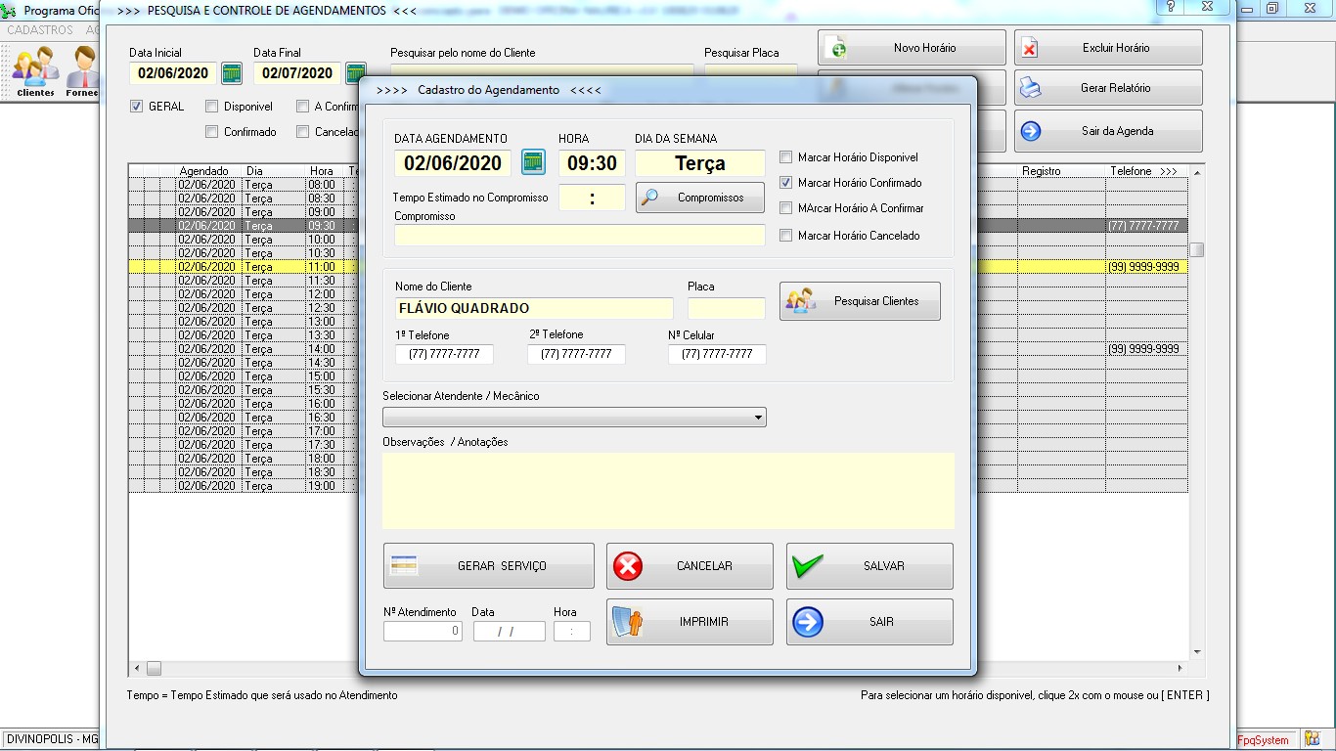Open Pesquisar Clientes search
This screenshot has height=751, width=1336.
point(860,301)
